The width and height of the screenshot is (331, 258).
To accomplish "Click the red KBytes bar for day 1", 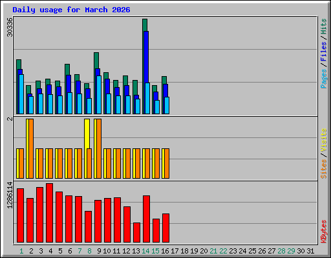I will pyautogui.click(x=20, y=215).
